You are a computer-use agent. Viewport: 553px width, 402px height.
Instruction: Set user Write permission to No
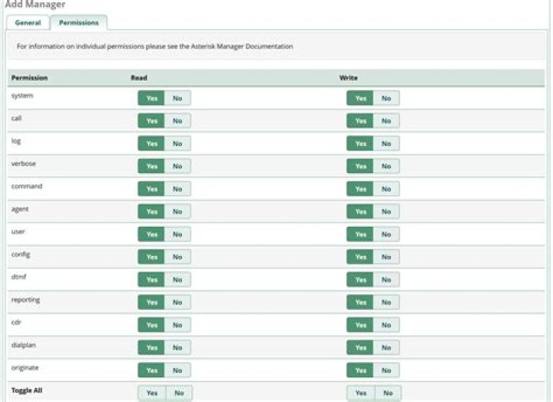coord(386,234)
